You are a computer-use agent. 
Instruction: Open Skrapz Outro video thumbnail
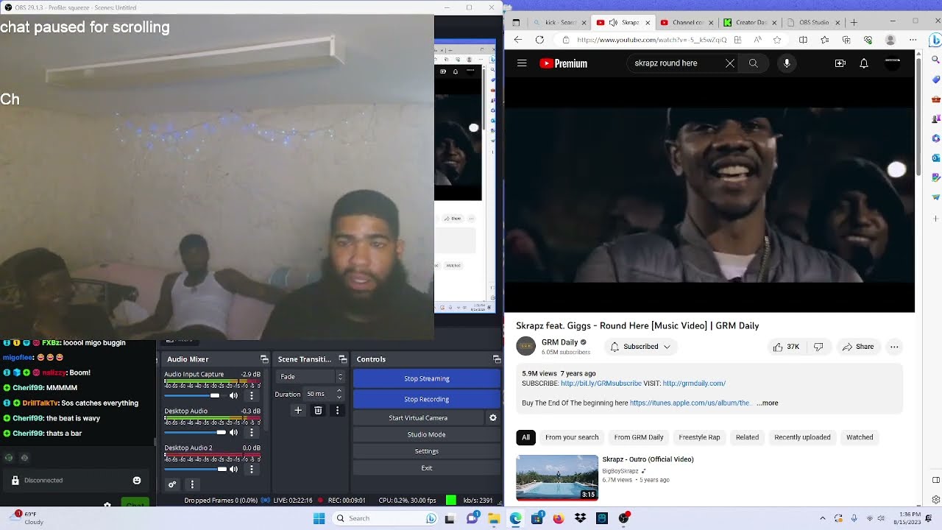[557, 478]
